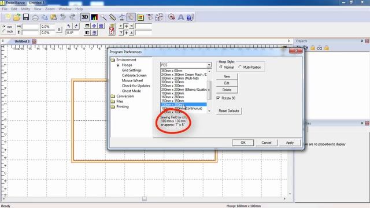Click the Edit hoop button
The height and width of the screenshot is (208, 370).
point(227,83)
